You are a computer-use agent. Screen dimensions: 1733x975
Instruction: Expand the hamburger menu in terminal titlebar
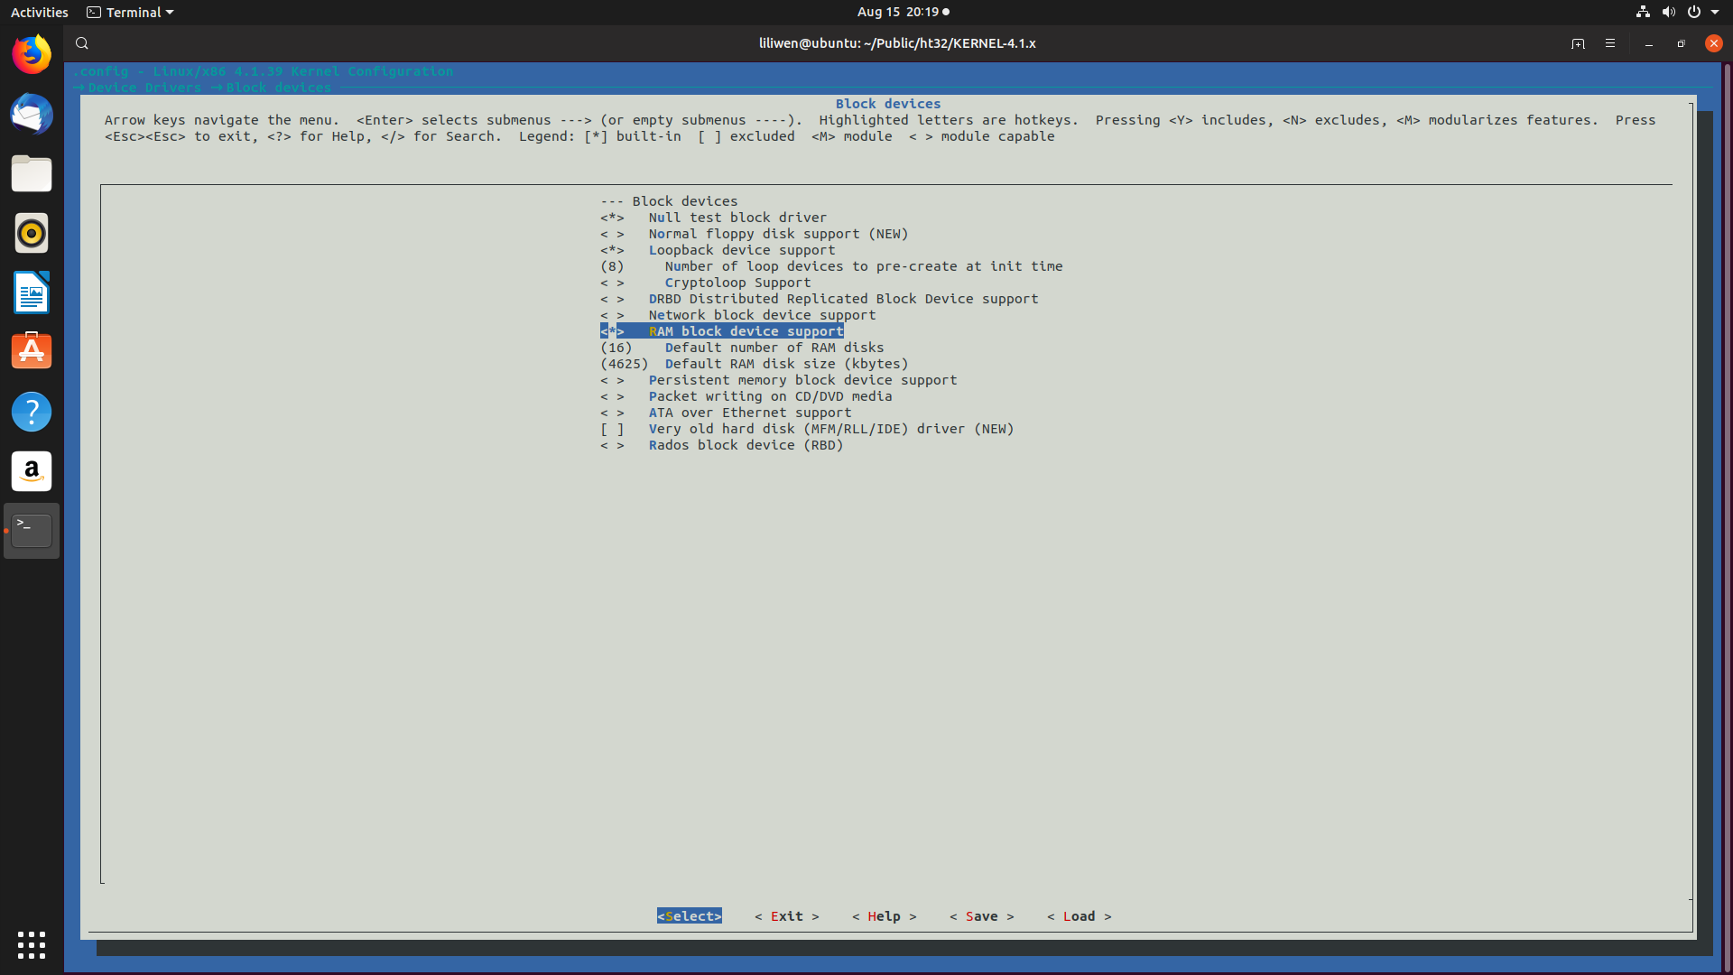(x=1610, y=42)
